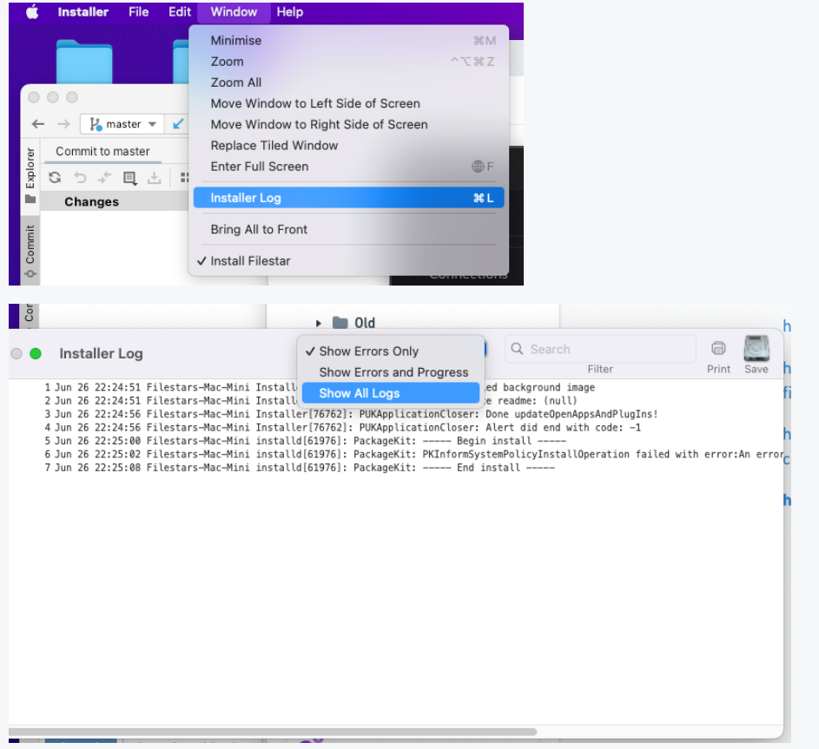
Task: Choose Move Window to Left Side of Screen
Action: click(348, 103)
